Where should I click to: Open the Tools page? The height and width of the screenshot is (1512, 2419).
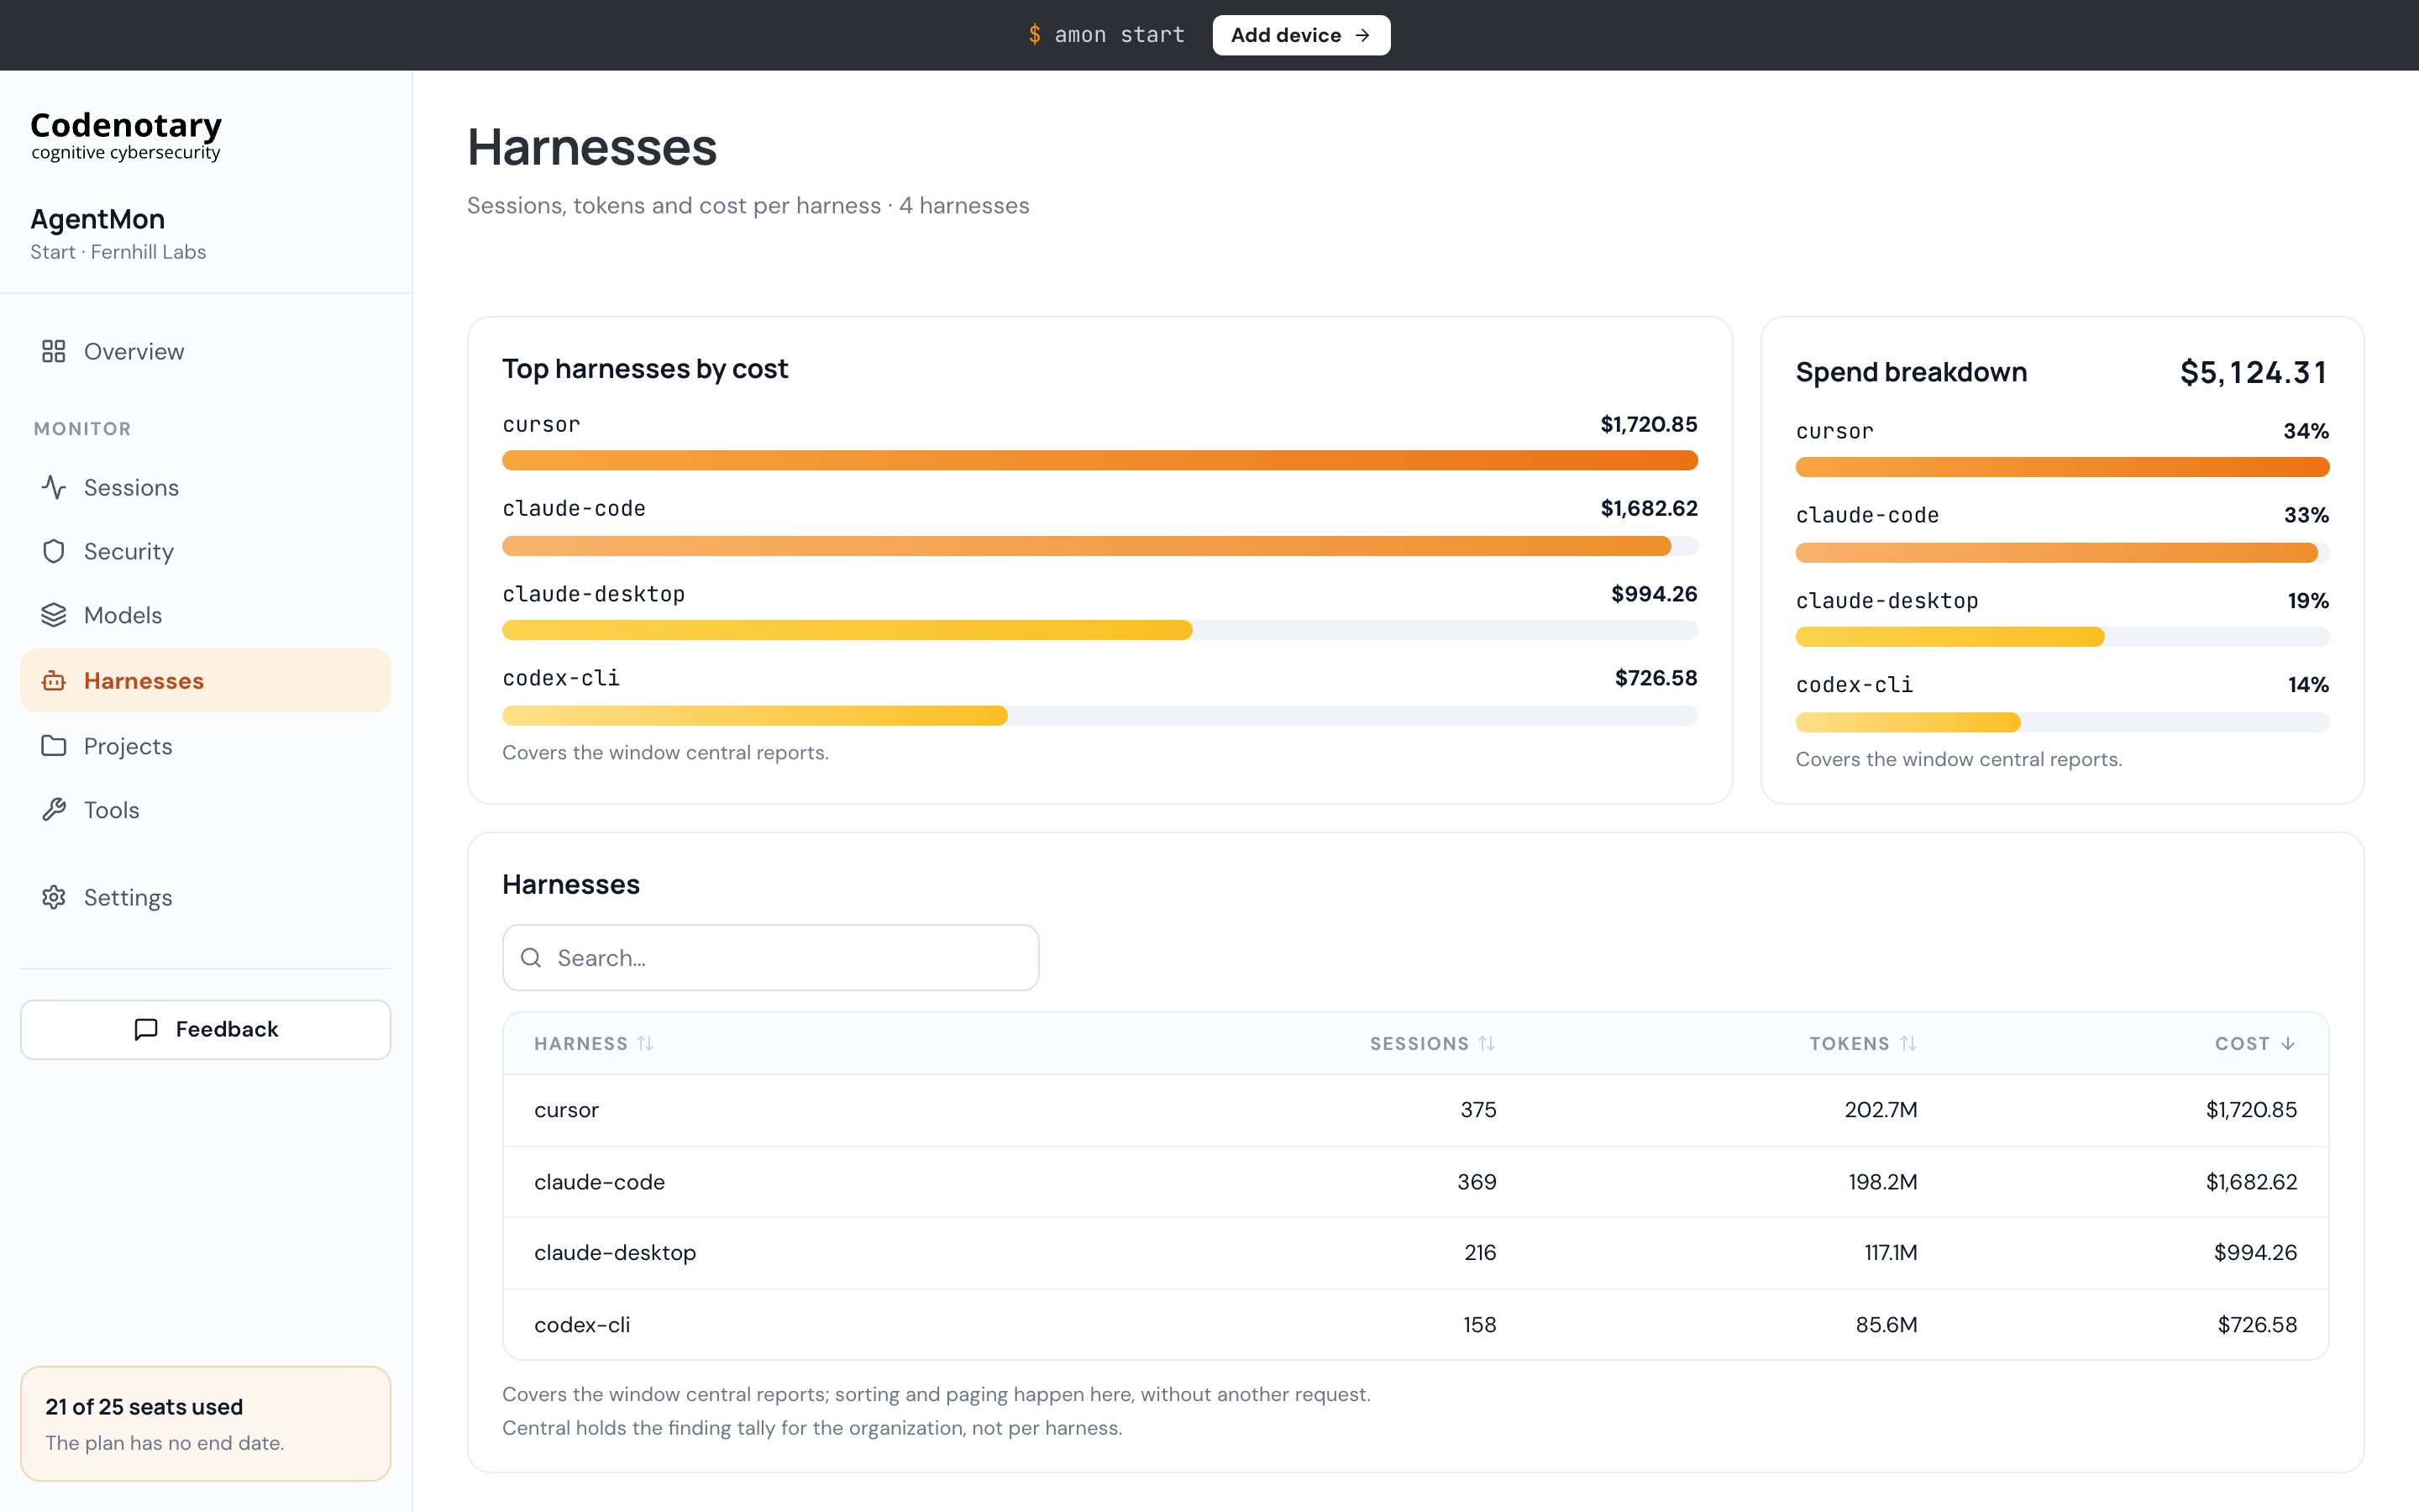click(x=205, y=810)
